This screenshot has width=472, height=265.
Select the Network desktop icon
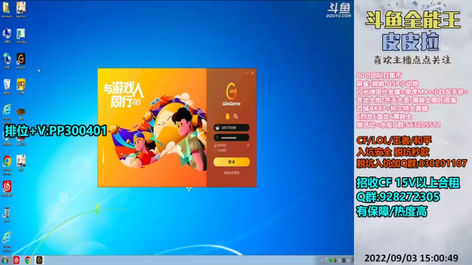pos(6,61)
